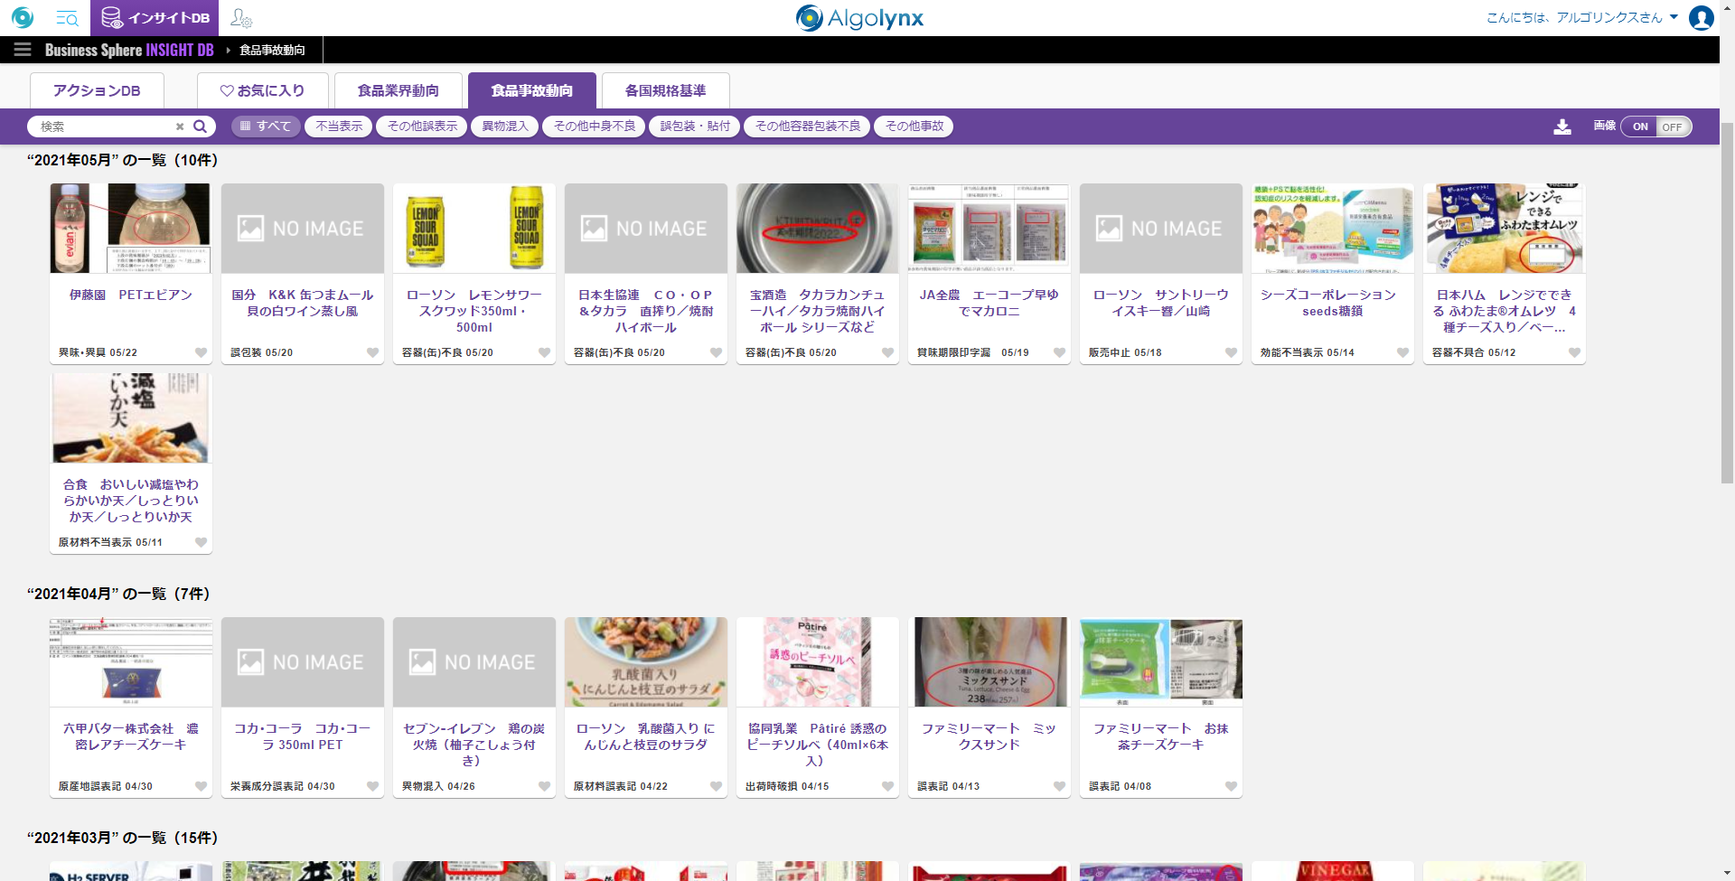Click the search list icon in top bar
The image size is (1735, 881).
[67, 18]
